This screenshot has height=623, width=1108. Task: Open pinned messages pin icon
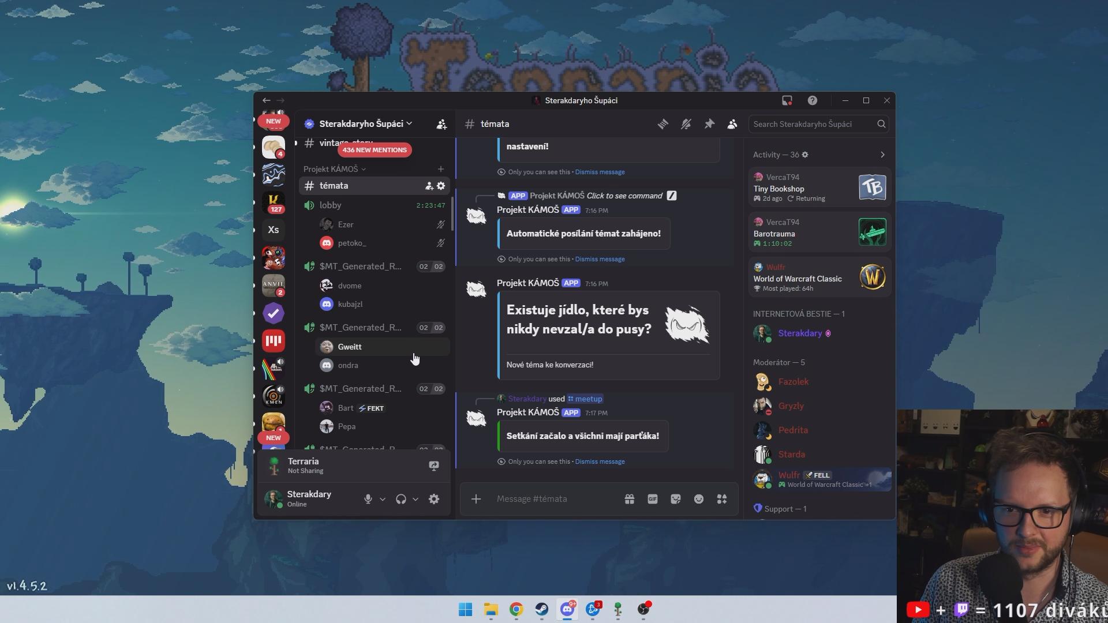point(709,124)
